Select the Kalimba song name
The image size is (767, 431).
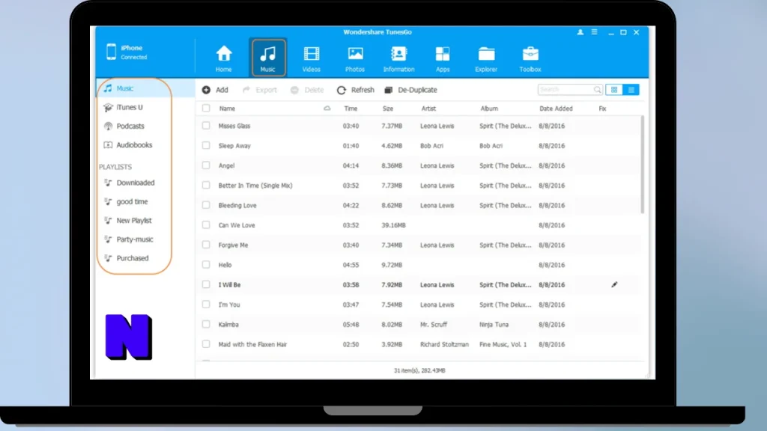coord(228,325)
